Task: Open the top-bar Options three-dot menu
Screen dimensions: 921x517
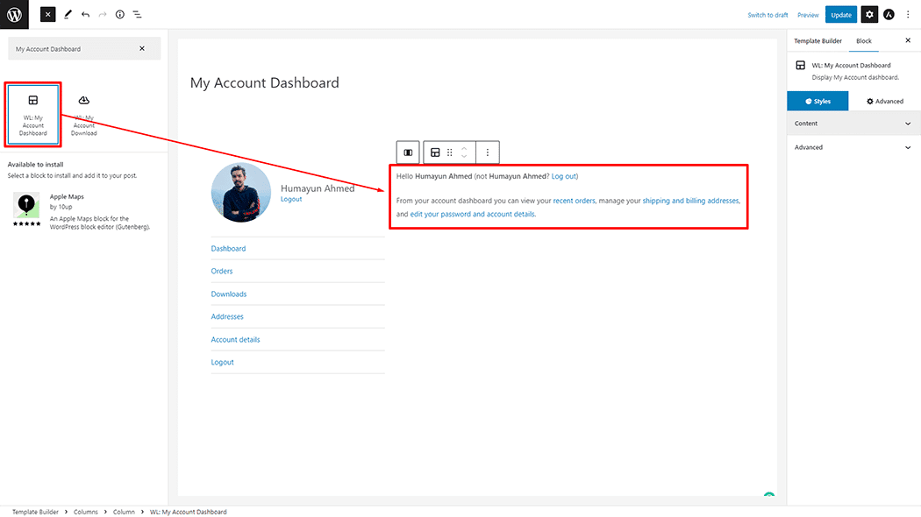Action: pos(908,15)
